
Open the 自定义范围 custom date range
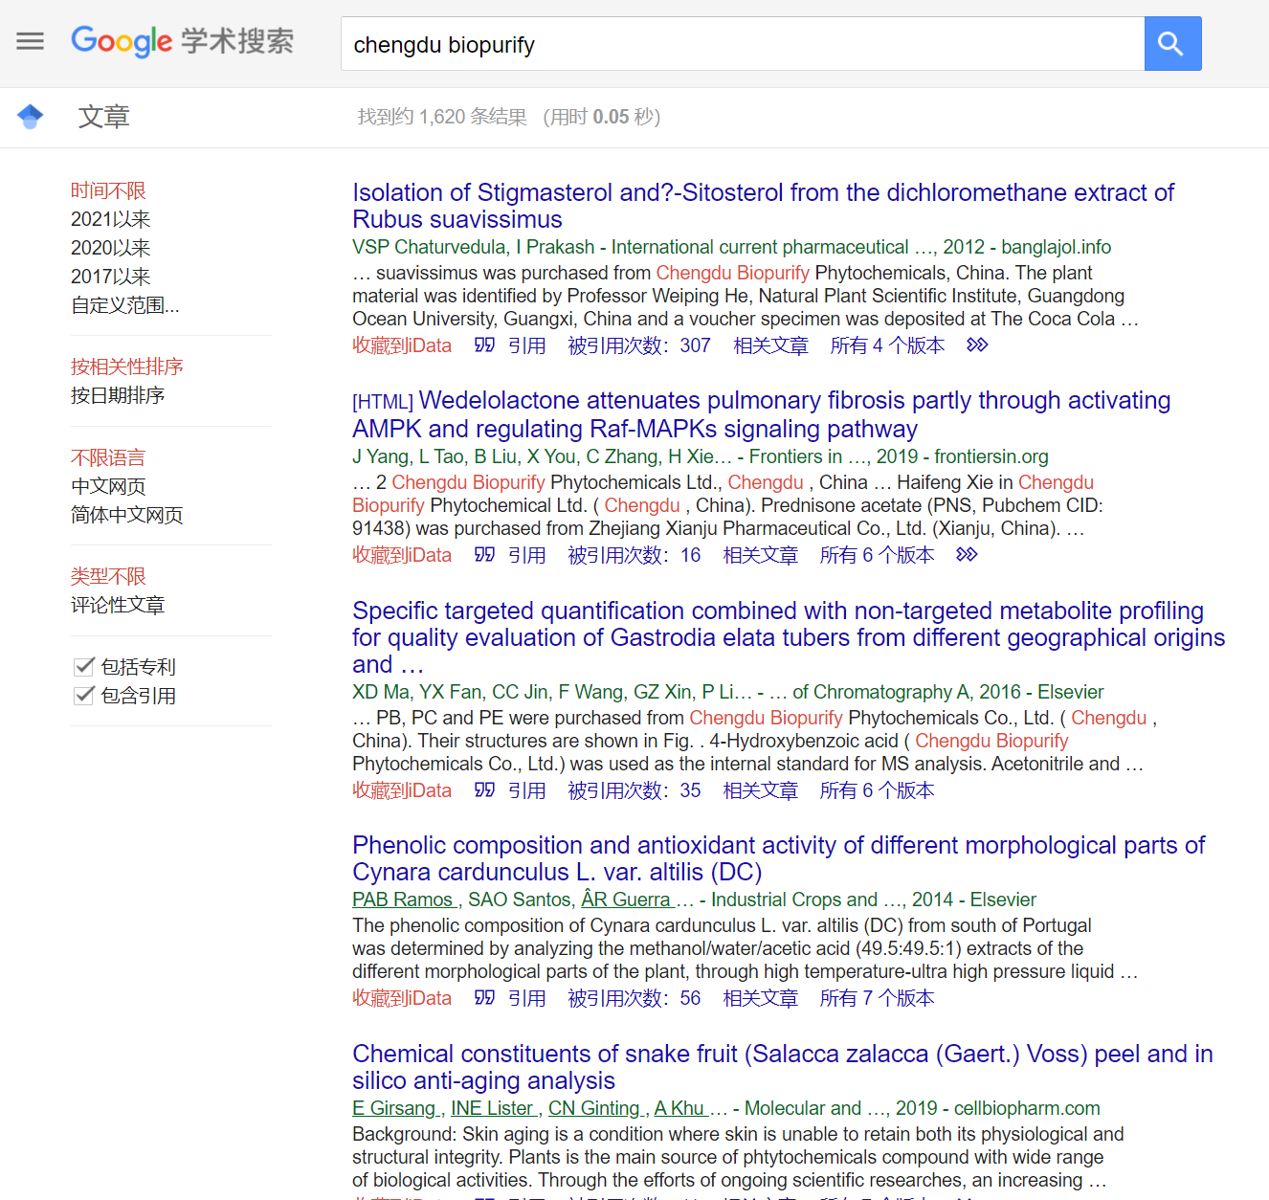[125, 305]
